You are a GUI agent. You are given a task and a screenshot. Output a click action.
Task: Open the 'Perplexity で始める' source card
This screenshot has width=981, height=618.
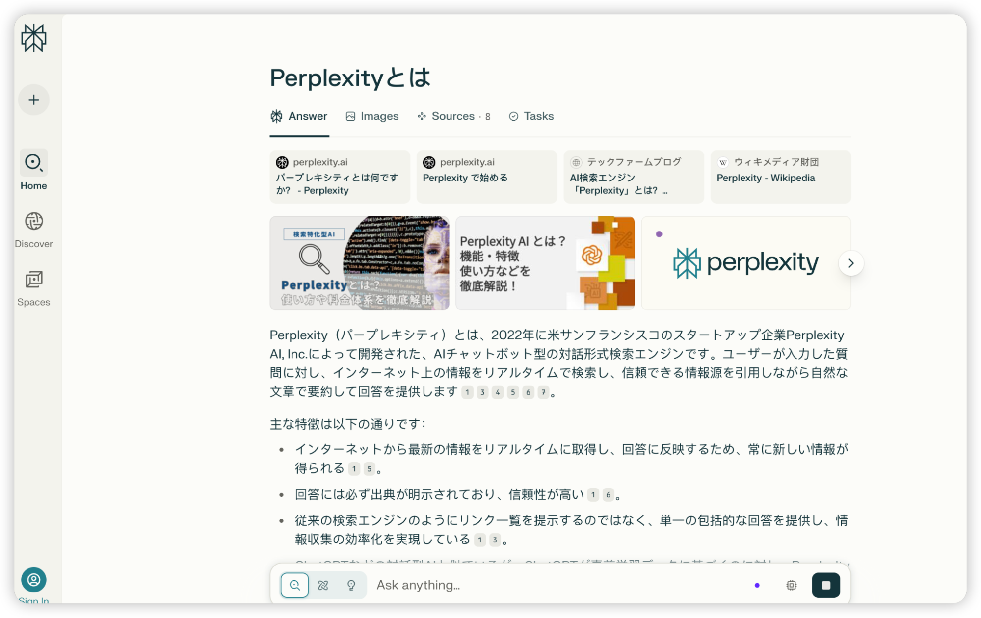486,177
